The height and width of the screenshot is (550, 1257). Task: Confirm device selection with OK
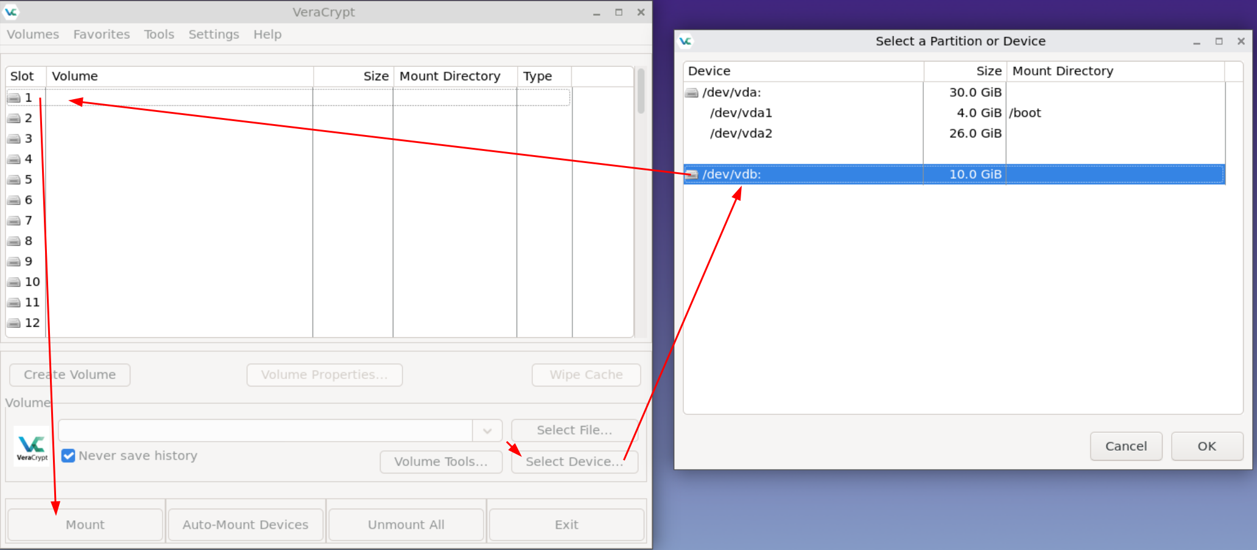1207,447
